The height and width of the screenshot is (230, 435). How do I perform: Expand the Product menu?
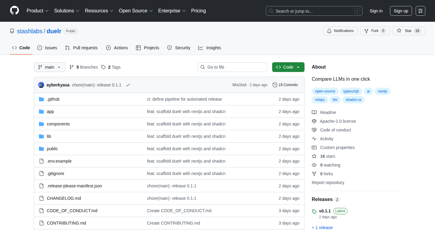(x=37, y=11)
